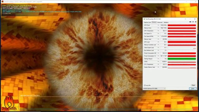The image size is (199, 112).
Task: Click the Memory Used MB value field
Action: (164, 39)
